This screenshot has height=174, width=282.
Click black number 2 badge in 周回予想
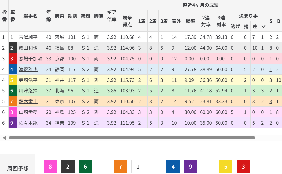pos(68,166)
